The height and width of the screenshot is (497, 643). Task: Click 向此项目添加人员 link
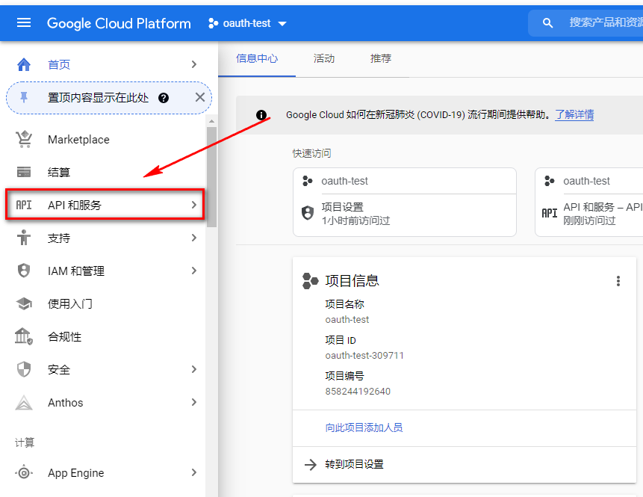364,427
